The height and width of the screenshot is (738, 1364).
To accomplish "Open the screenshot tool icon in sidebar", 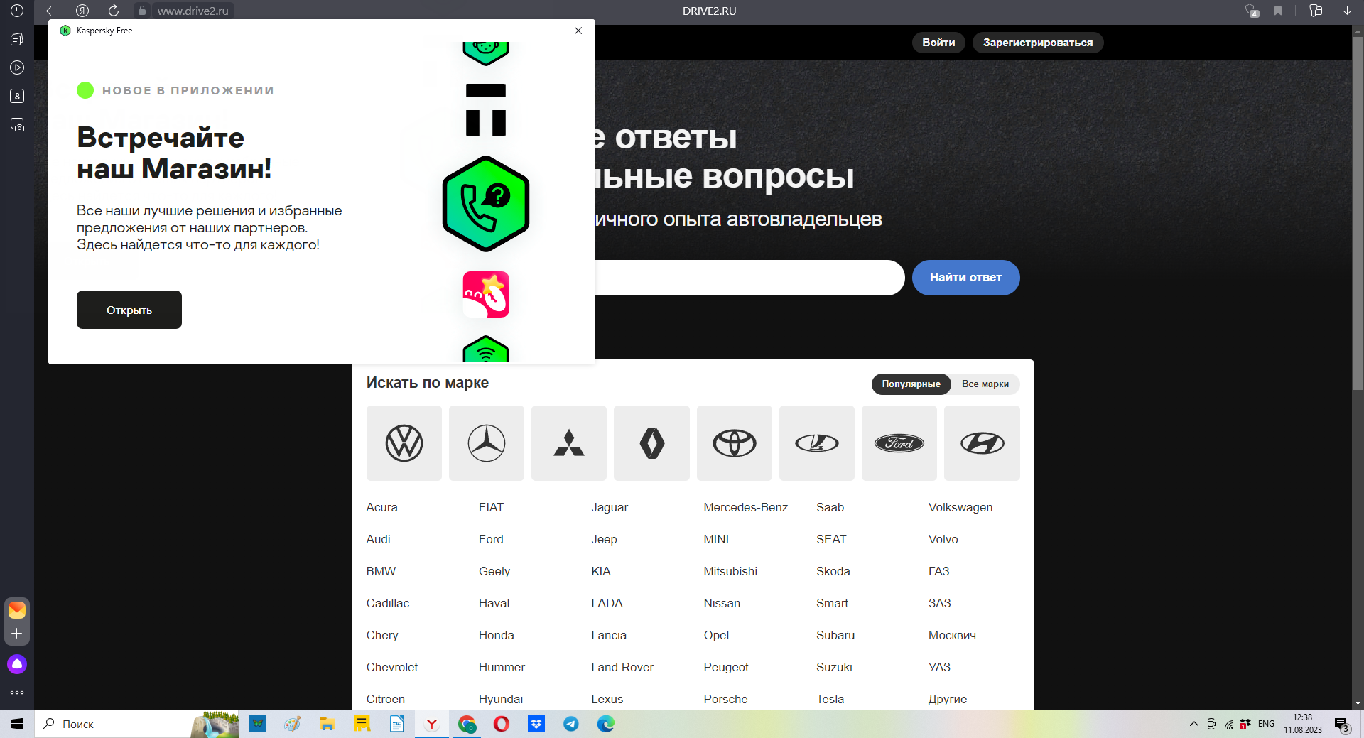I will pyautogui.click(x=17, y=125).
